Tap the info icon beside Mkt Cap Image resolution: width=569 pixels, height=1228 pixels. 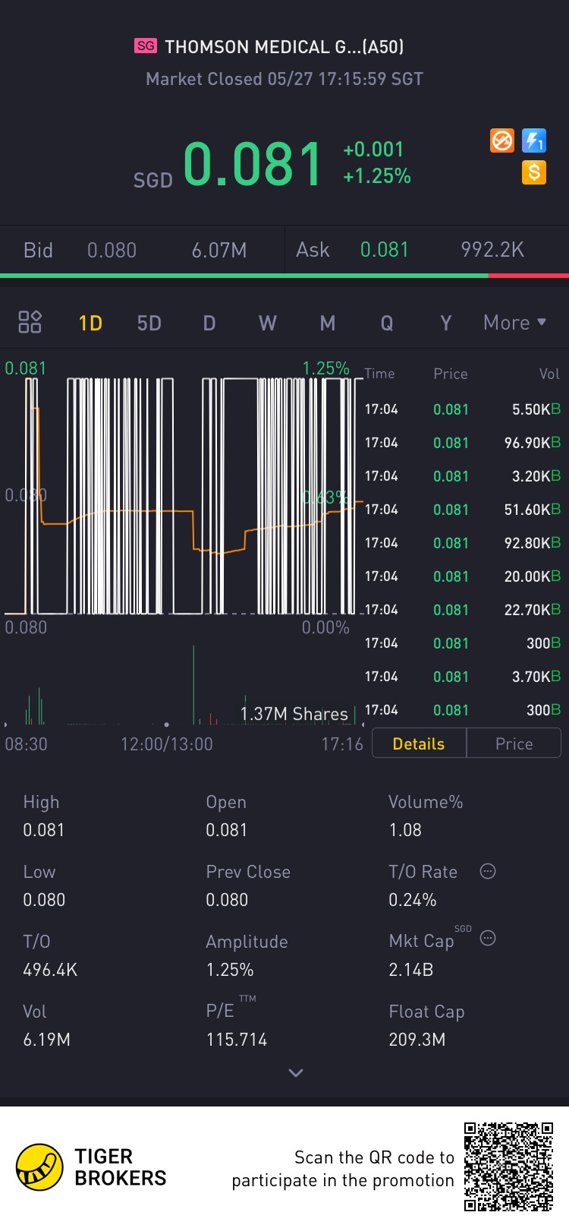[x=488, y=939]
